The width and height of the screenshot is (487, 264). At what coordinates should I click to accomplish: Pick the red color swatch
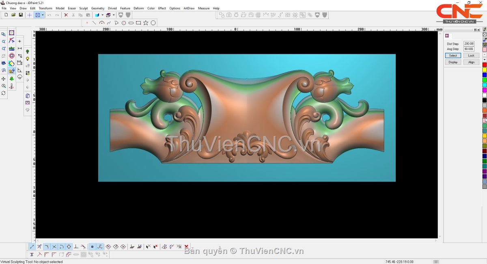(x=485, y=65)
